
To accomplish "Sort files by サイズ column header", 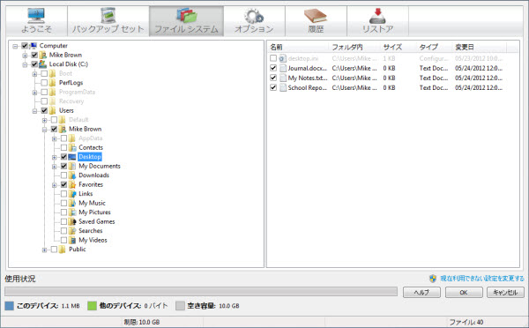I will click(x=398, y=48).
